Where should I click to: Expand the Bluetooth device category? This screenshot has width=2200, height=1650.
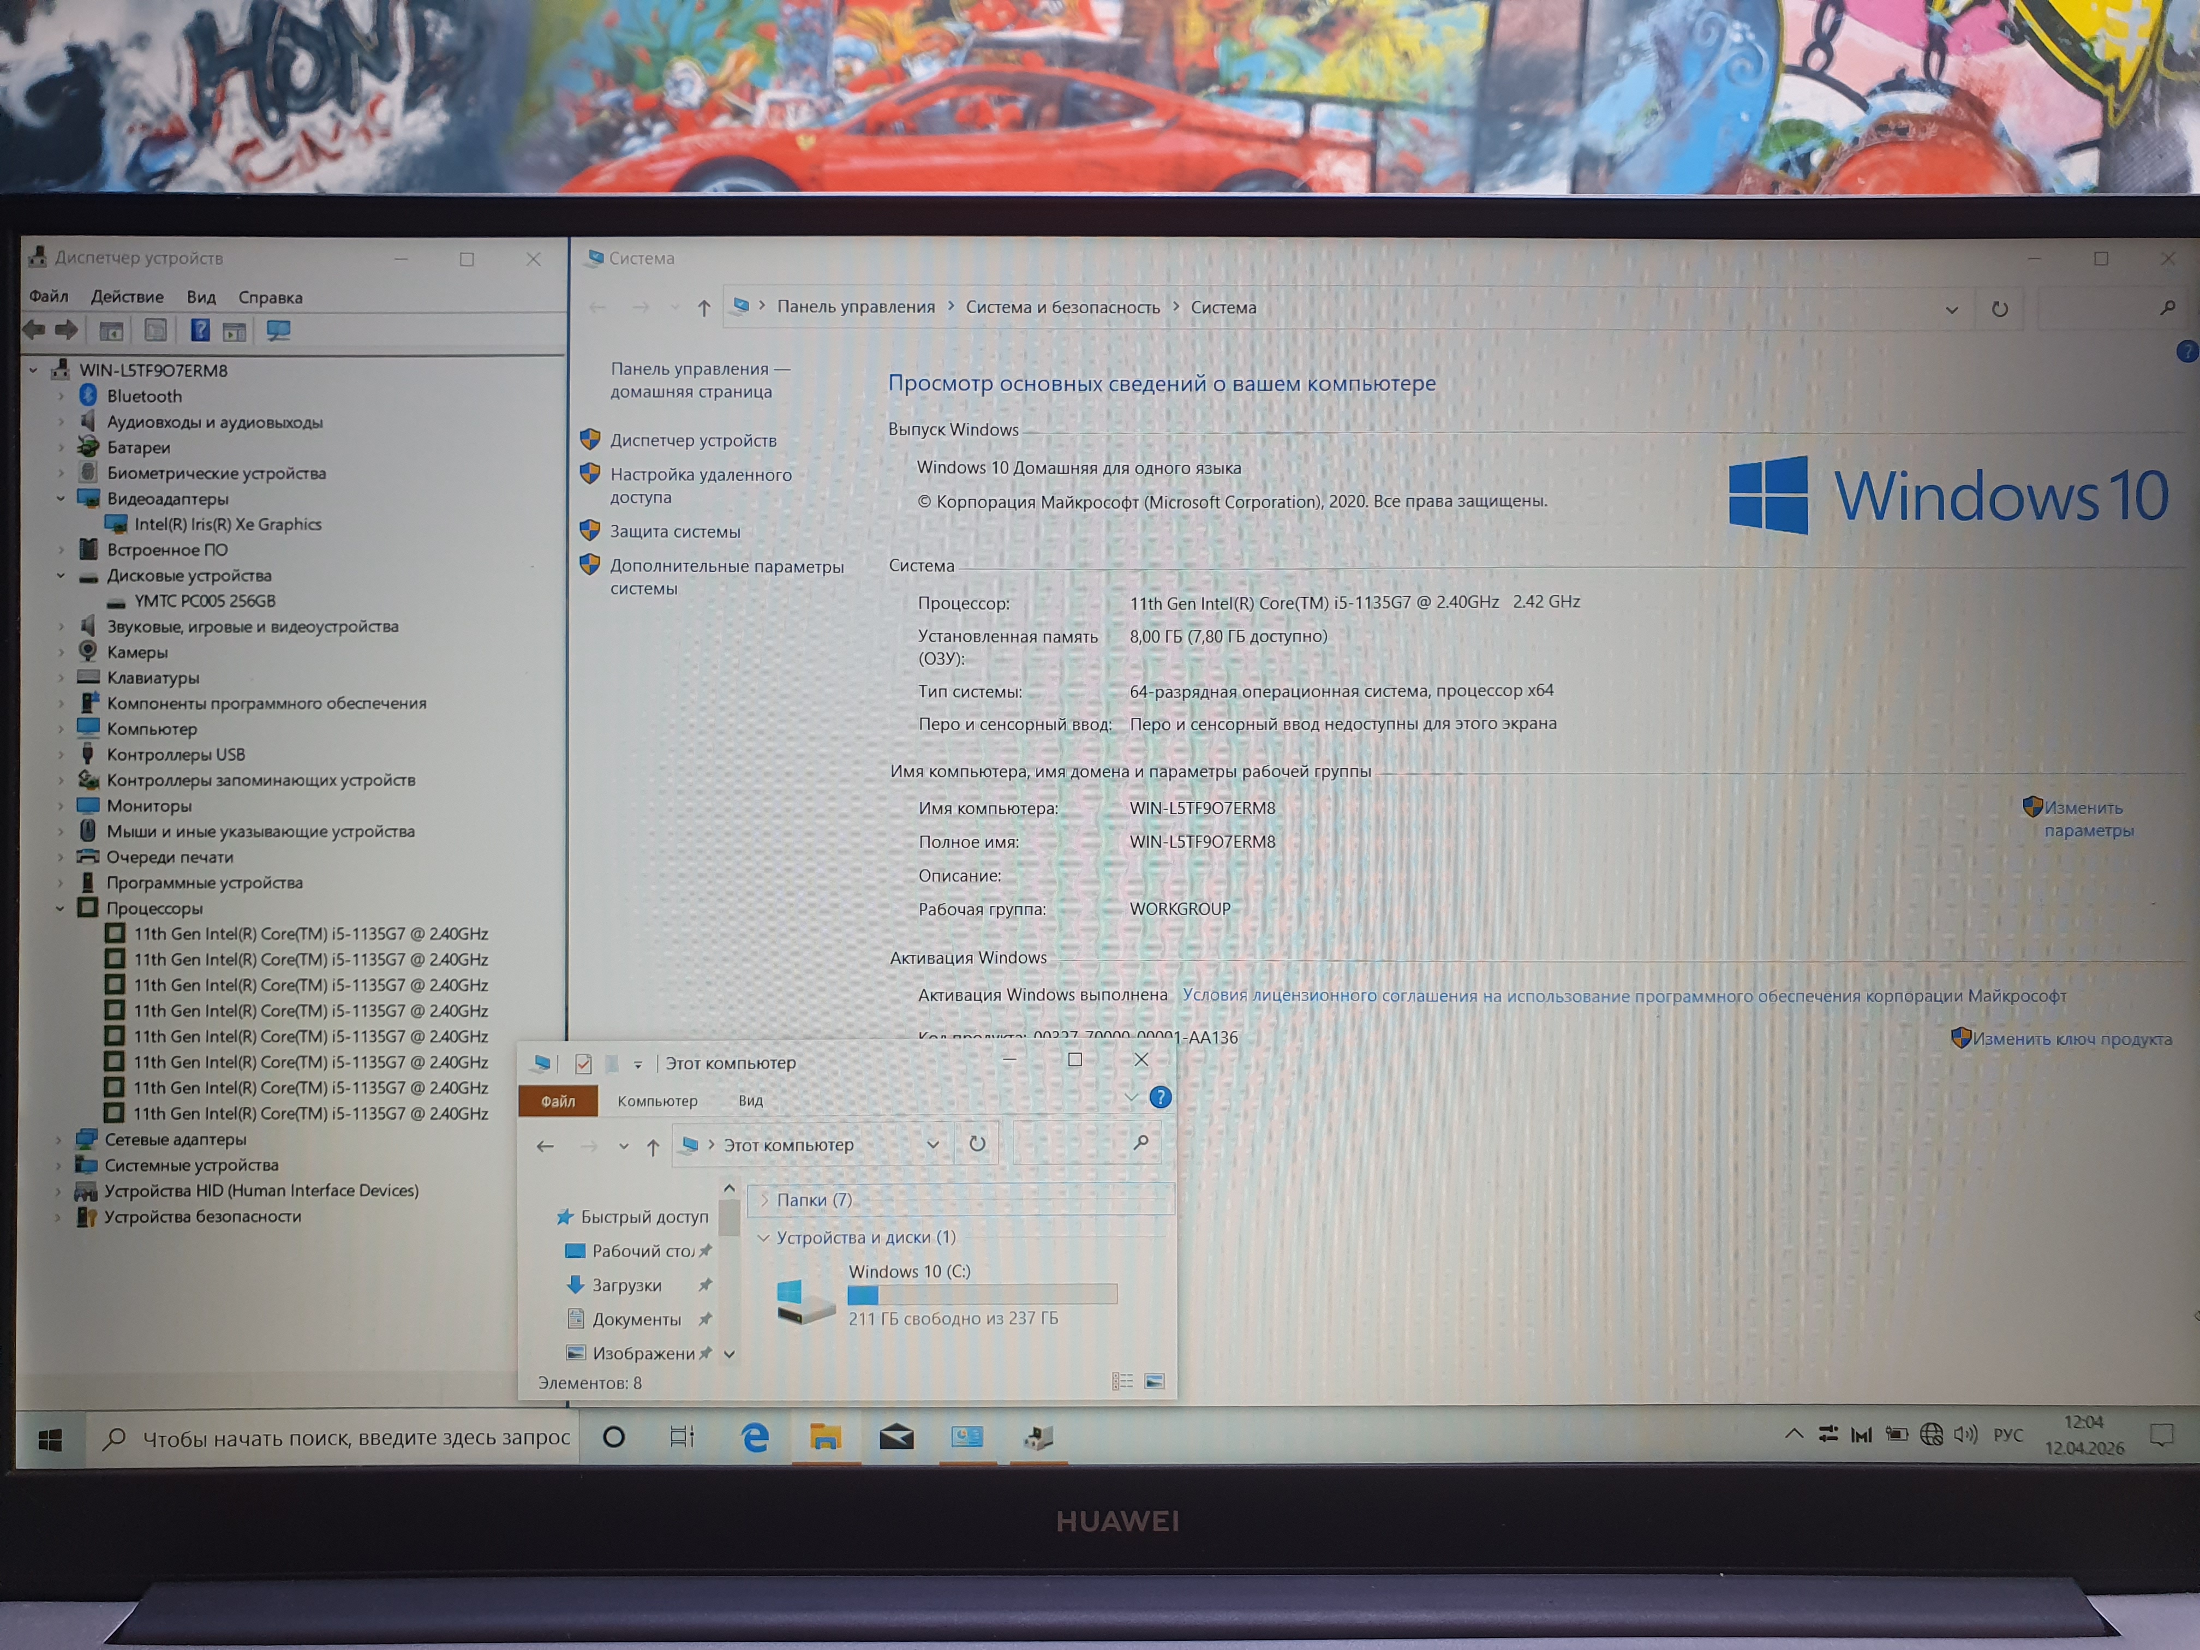[x=61, y=396]
